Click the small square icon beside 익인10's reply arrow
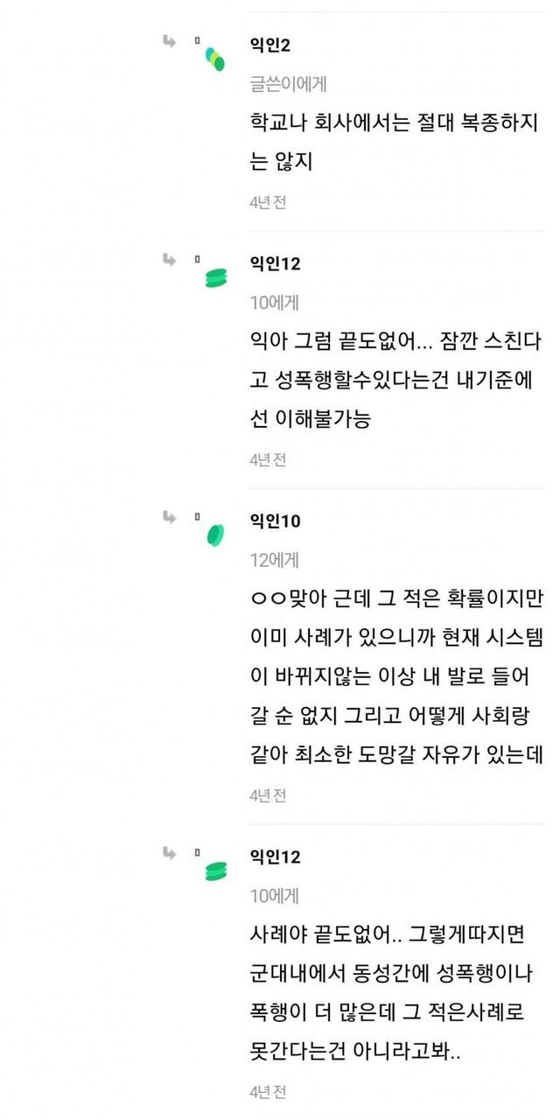 pyautogui.click(x=198, y=517)
